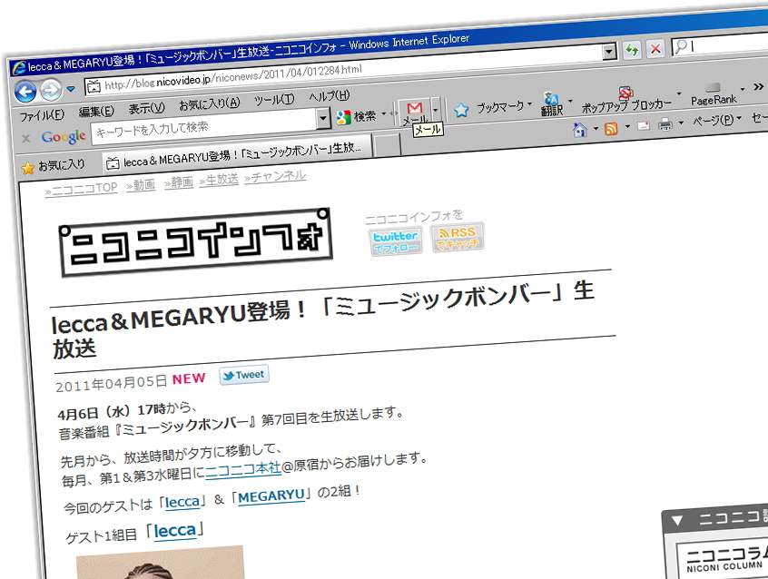The width and height of the screenshot is (768, 579).
Task: Click the browser Back arrow button
Action: (x=25, y=90)
